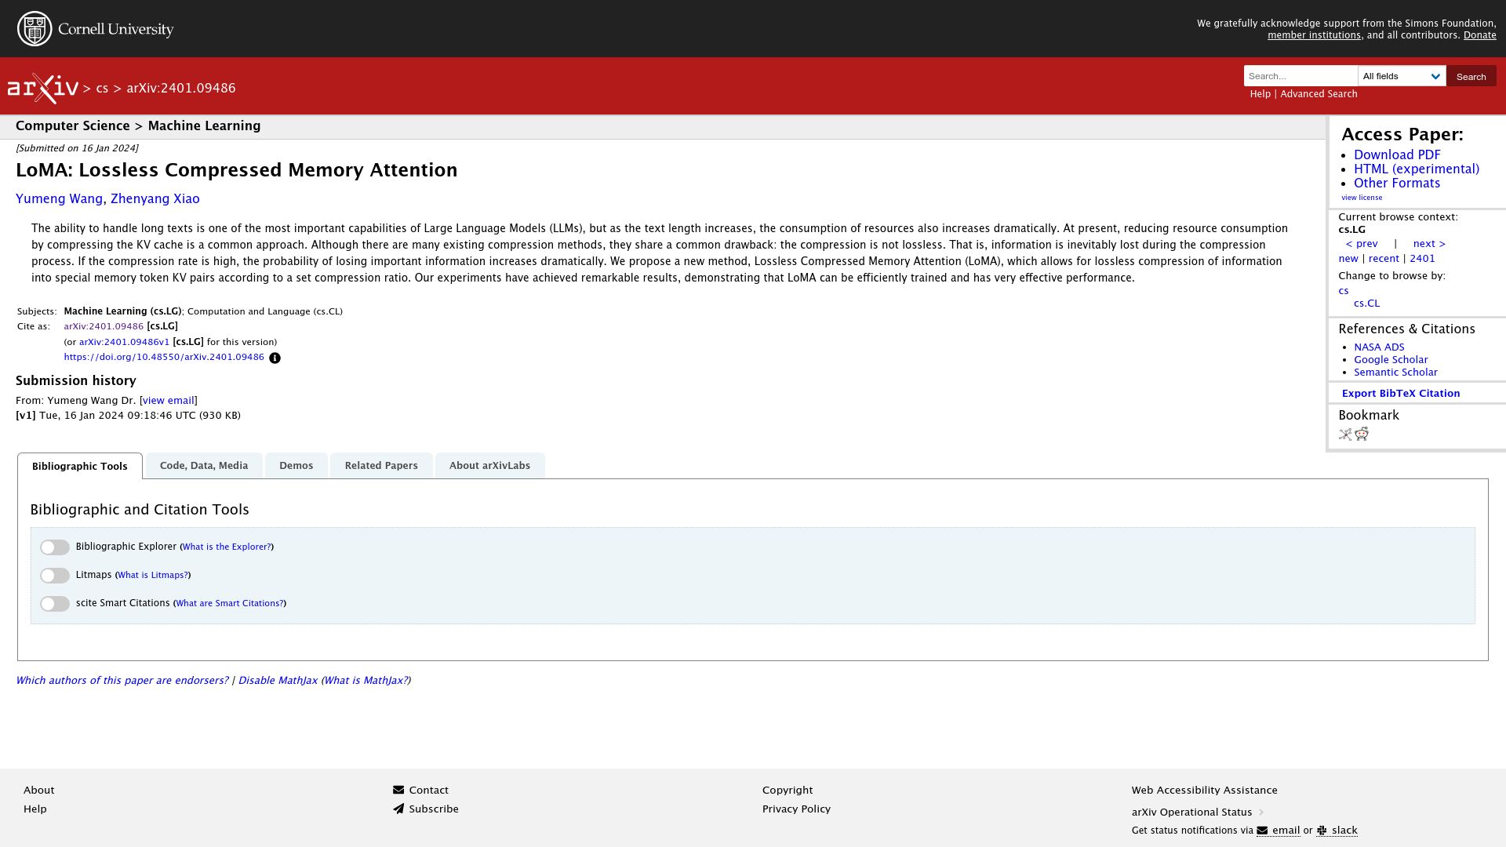Click Disable MathJax link
This screenshot has width=1506, height=847.
[278, 681]
